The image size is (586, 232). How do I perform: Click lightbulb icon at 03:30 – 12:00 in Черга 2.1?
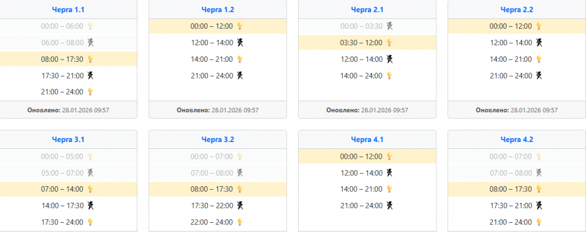390,42
